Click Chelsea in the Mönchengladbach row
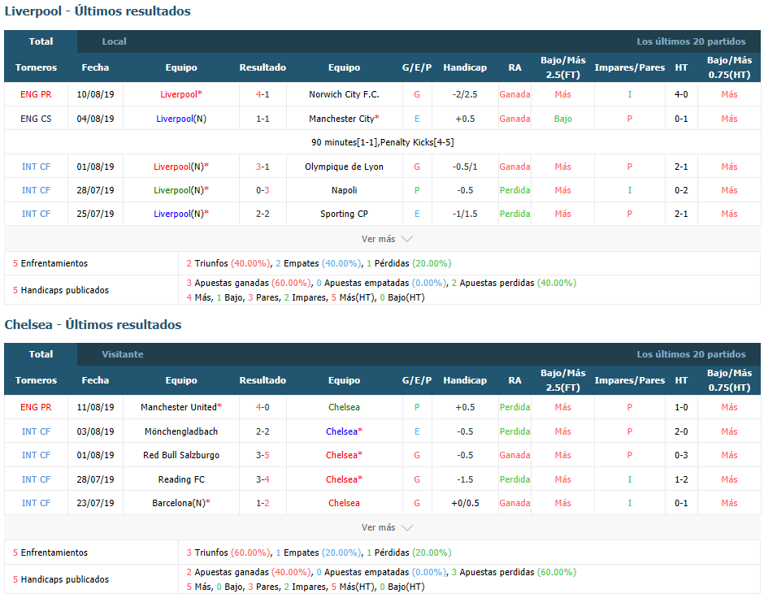This screenshot has width=764, height=598. pos(344,431)
